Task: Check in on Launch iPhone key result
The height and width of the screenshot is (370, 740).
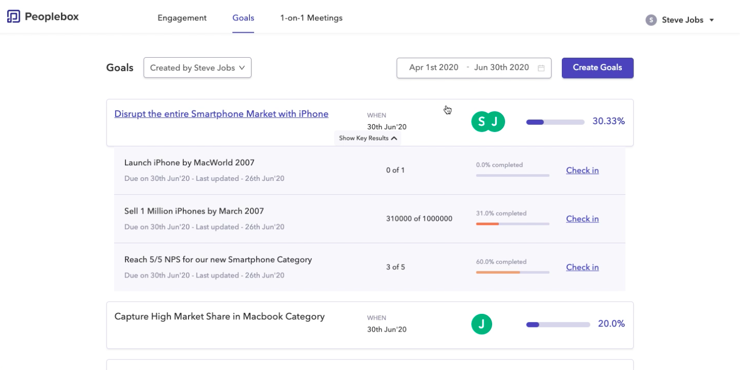Action: tap(582, 170)
